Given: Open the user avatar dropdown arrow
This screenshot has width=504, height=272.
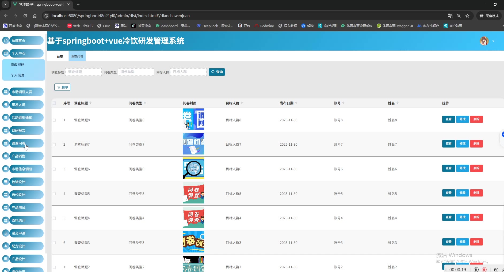Looking at the screenshot, I should point(493,41).
